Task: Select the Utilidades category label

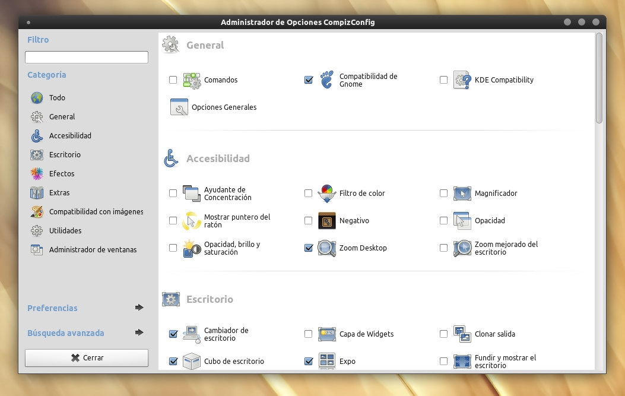Action: [x=65, y=230]
